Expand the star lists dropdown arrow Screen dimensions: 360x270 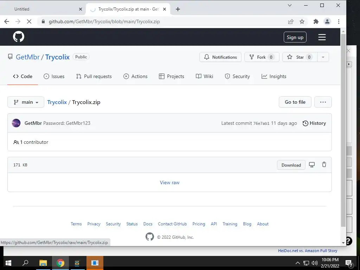pos(323,57)
